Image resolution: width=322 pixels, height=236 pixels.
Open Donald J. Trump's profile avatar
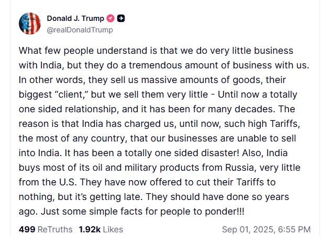click(x=30, y=23)
